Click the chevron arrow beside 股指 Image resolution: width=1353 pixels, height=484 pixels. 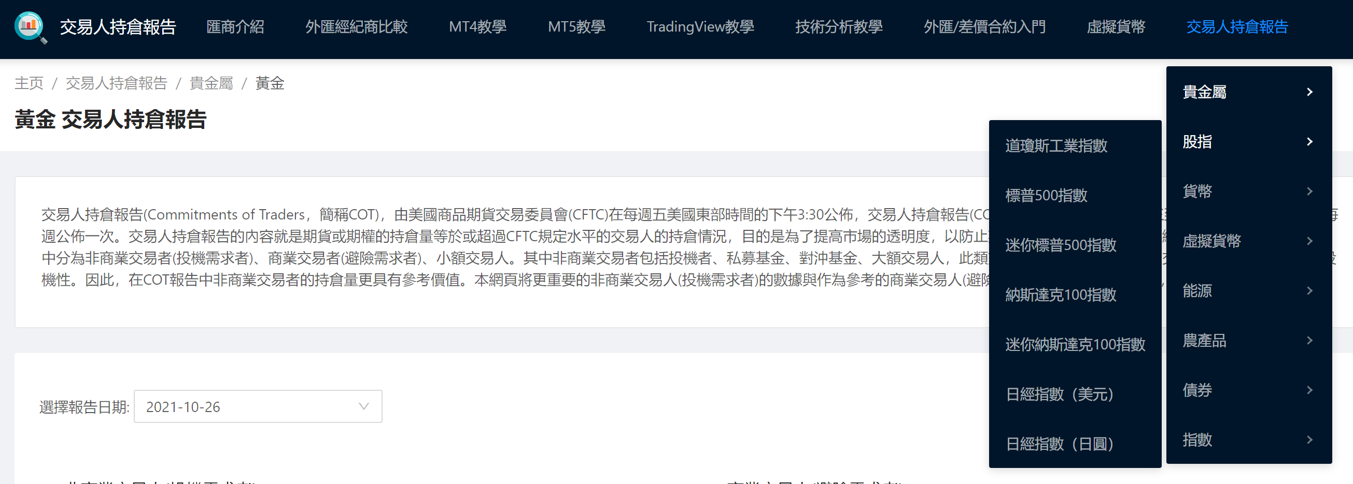tap(1309, 142)
